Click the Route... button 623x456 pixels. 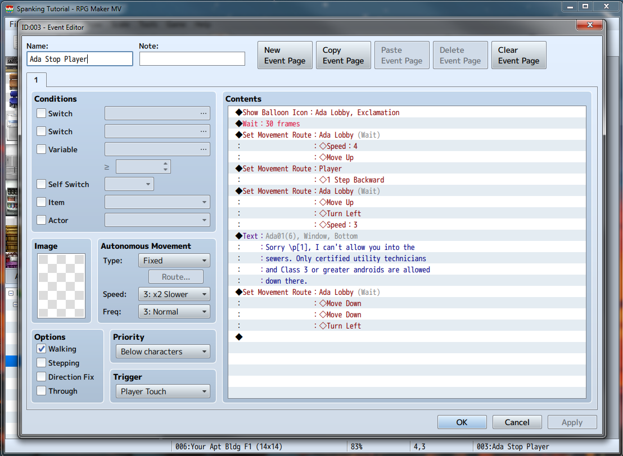point(175,277)
